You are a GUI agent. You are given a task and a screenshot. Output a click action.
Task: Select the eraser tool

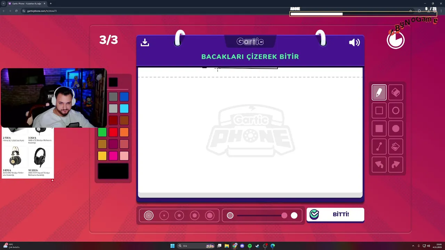[x=396, y=92]
